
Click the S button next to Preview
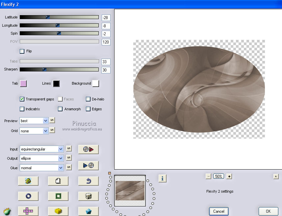52,120
